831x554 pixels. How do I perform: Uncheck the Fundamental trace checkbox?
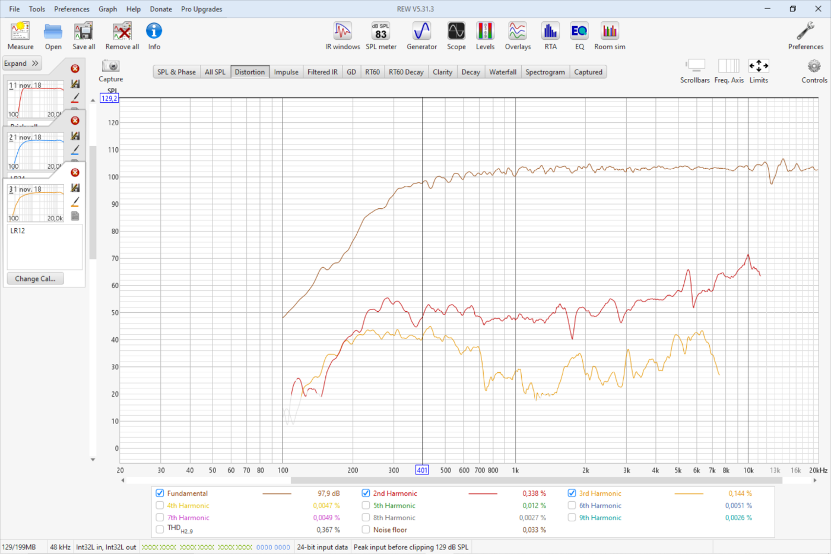point(160,493)
